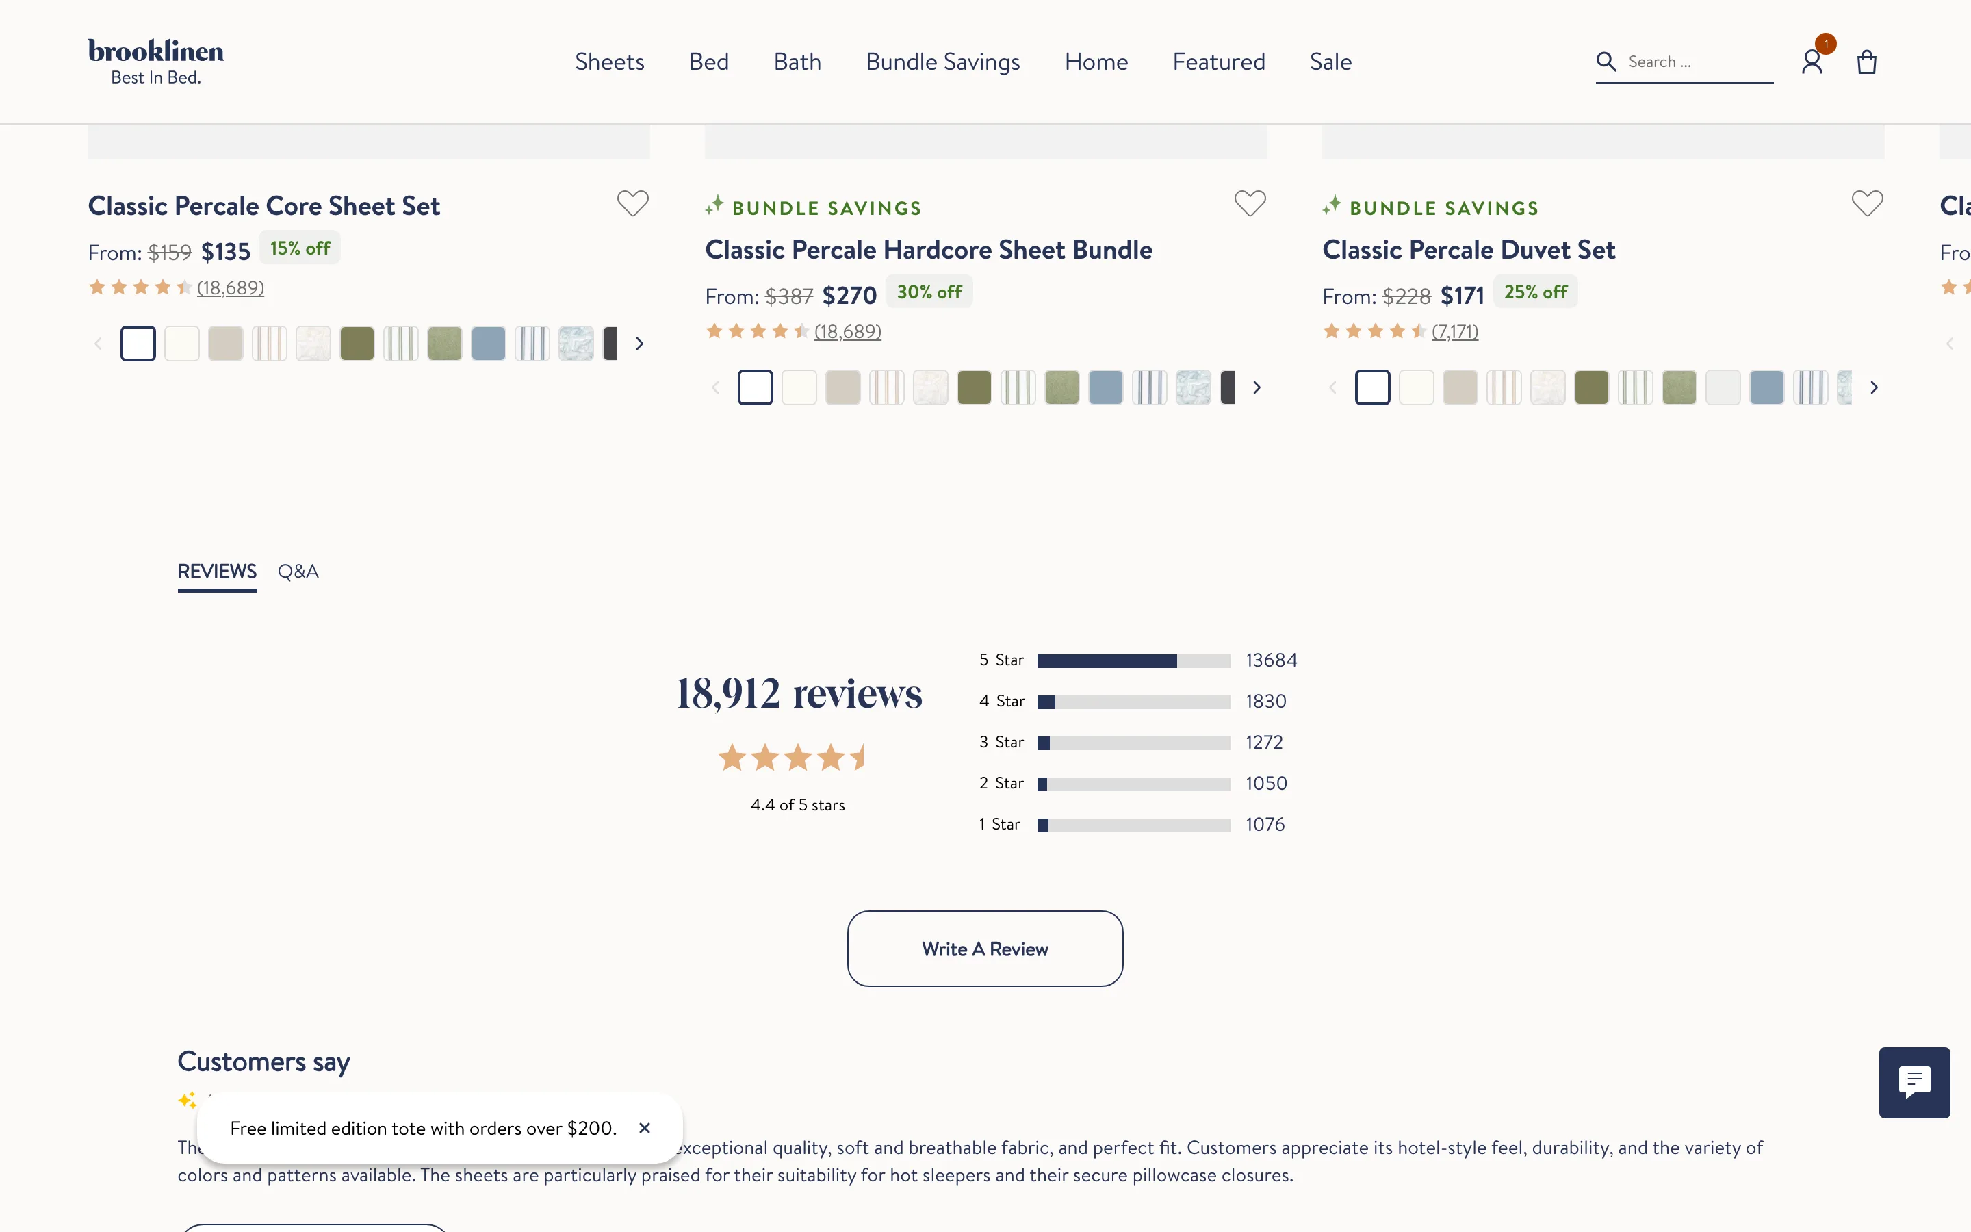The image size is (1971, 1232).
Task: Select olive green swatch on Duvet Set
Action: click(1591, 388)
